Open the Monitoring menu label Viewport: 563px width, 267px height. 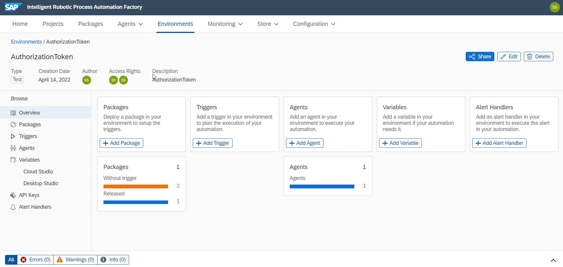221,24
